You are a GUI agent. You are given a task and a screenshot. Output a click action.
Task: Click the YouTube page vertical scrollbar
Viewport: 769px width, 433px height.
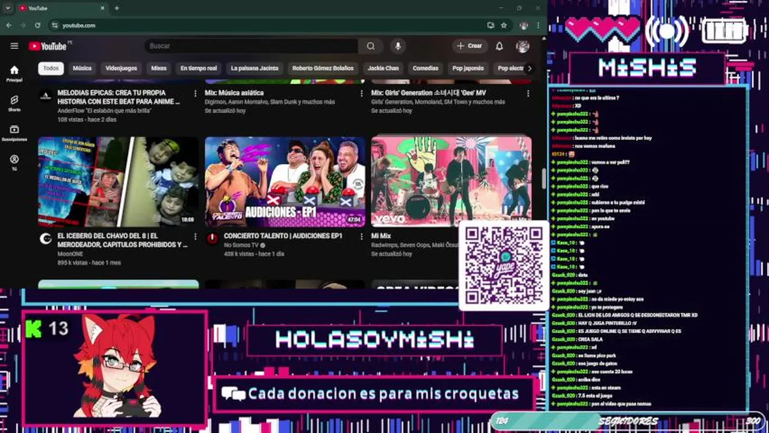pos(544,177)
